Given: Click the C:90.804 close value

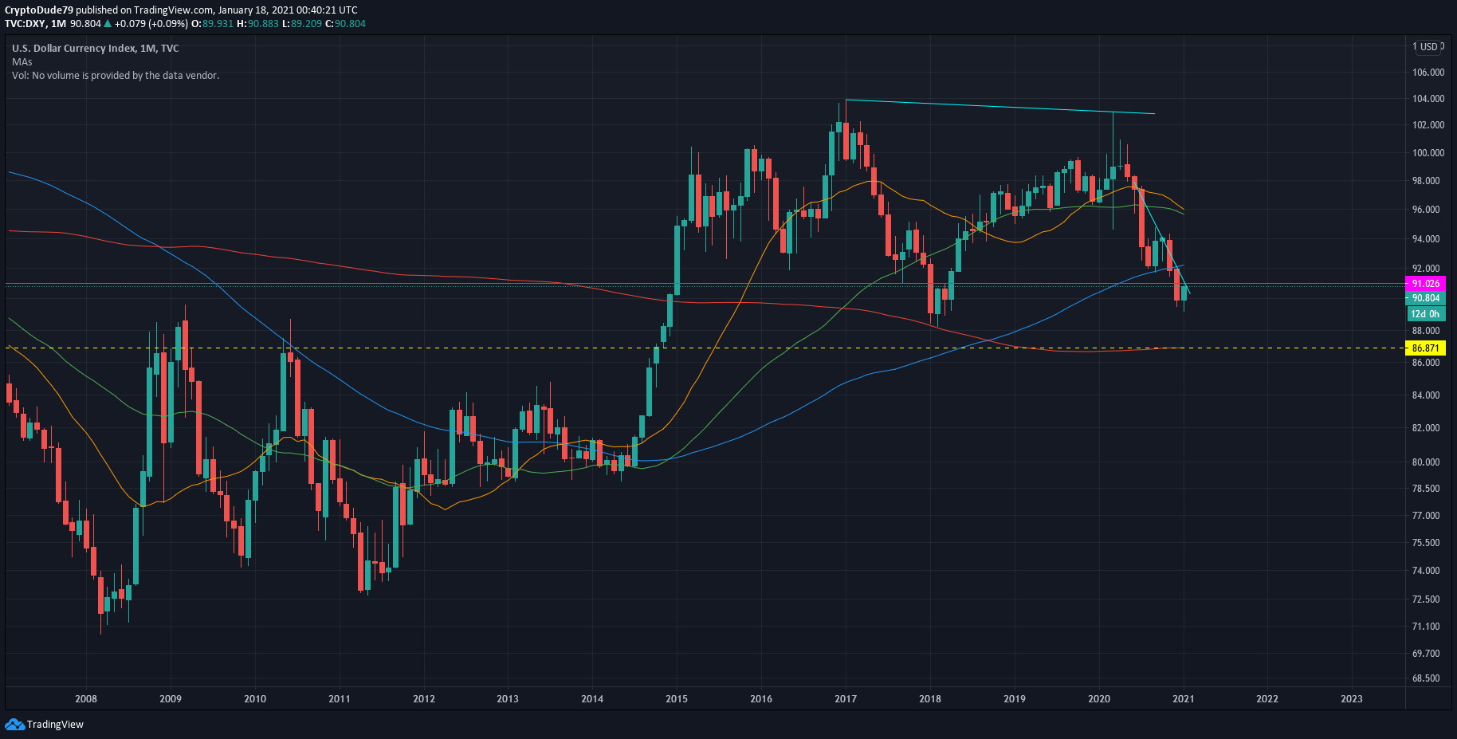Looking at the screenshot, I should pyautogui.click(x=345, y=24).
